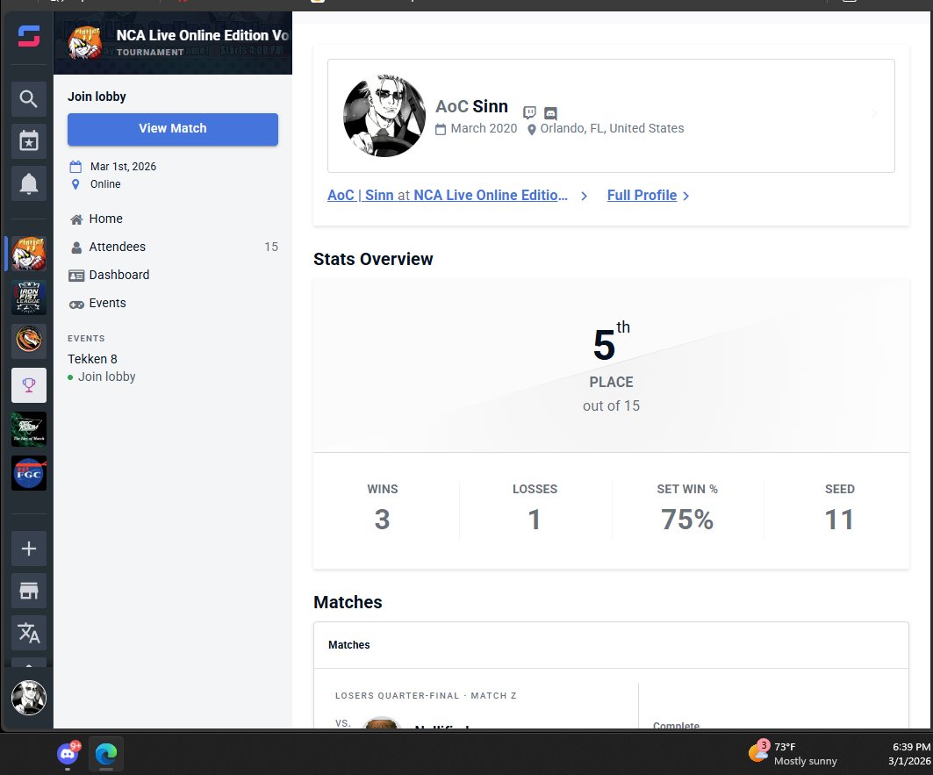Click the chevron next to Full Profile
This screenshot has width=933, height=775.
click(x=686, y=196)
